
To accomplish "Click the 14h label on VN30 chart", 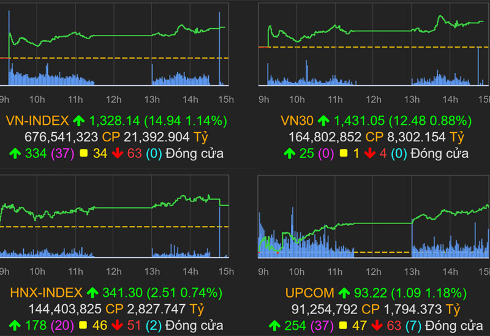I will (450, 99).
